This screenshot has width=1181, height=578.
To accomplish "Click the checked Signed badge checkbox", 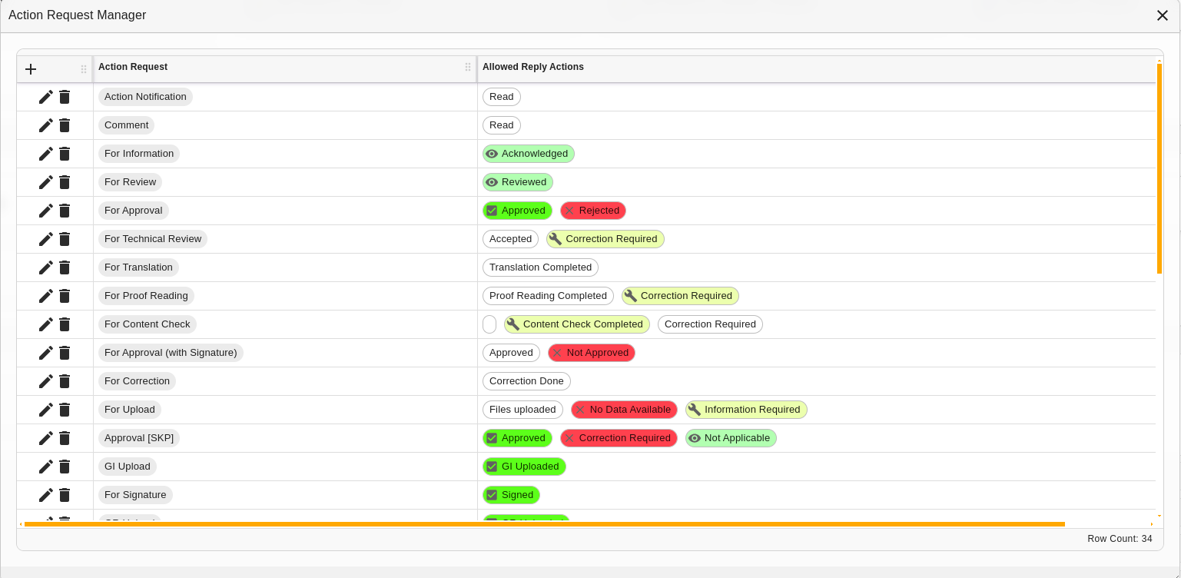I will (x=492, y=495).
